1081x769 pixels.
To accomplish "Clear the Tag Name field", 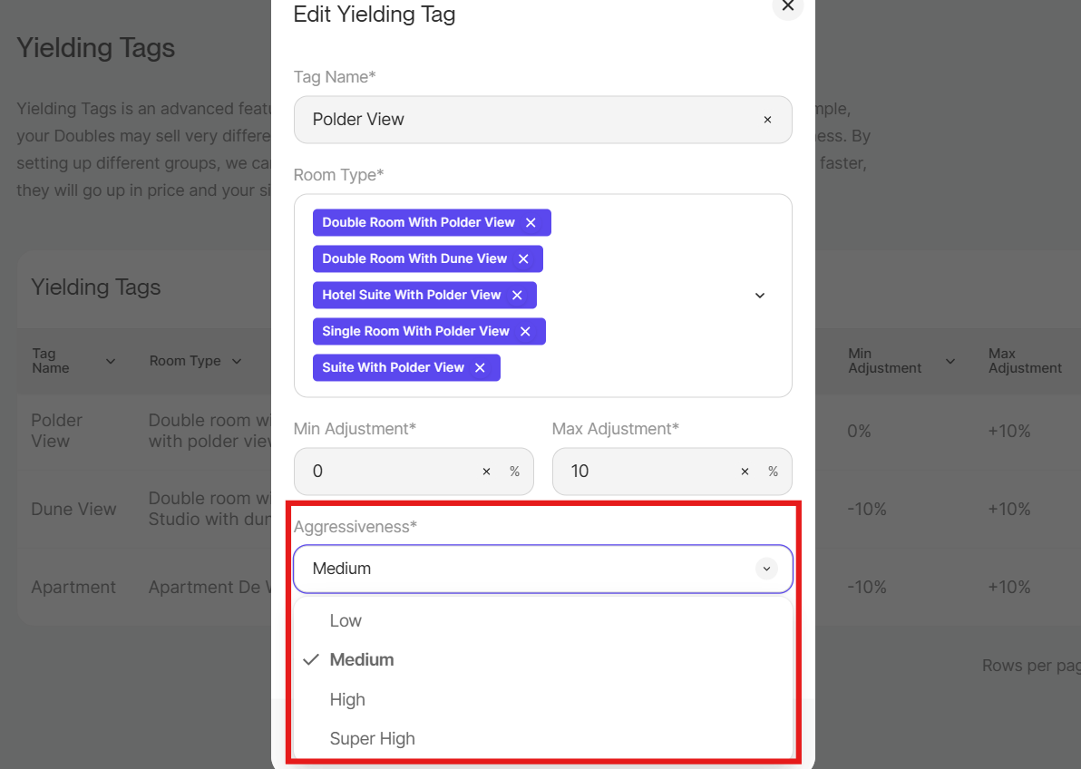I will coord(767,120).
